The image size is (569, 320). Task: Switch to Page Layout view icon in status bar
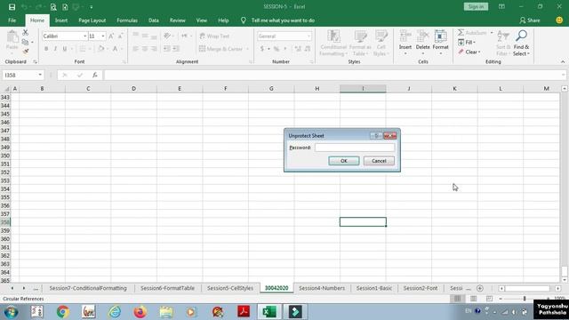(473, 299)
